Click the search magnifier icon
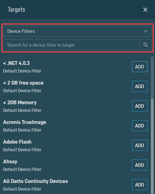This screenshot has height=194, width=155. point(146,45)
